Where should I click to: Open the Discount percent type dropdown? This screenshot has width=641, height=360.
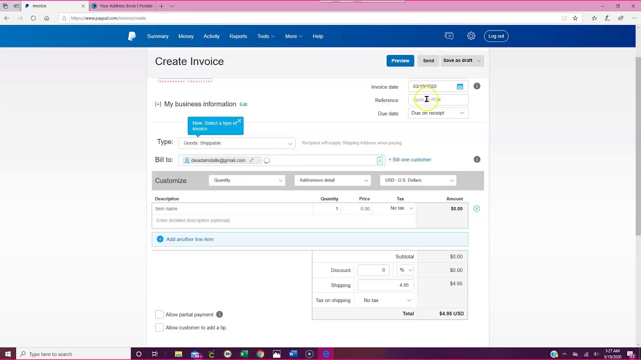tap(405, 270)
